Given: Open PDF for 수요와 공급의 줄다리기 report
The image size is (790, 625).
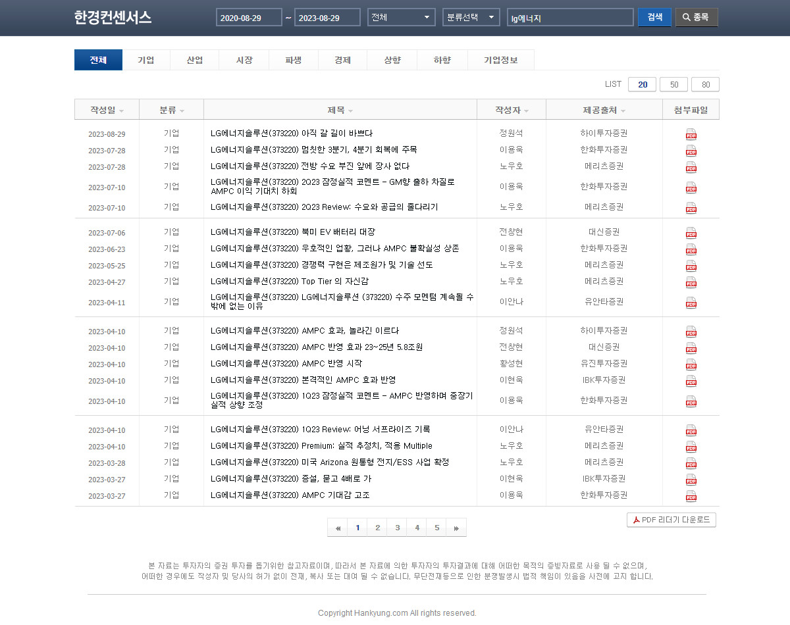Looking at the screenshot, I should click(x=691, y=208).
